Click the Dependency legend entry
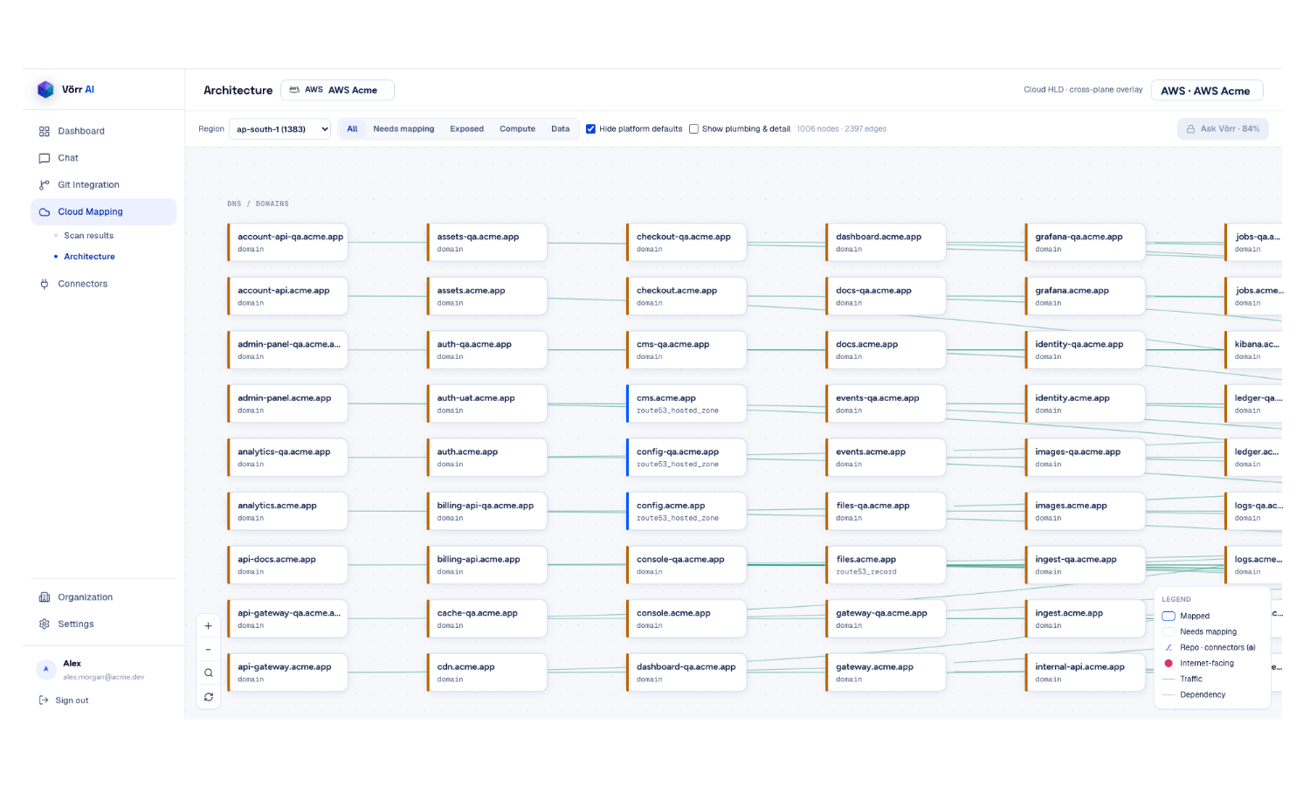 [1194, 695]
